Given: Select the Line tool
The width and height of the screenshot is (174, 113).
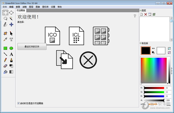Looking at the screenshot, I should pos(5,54).
